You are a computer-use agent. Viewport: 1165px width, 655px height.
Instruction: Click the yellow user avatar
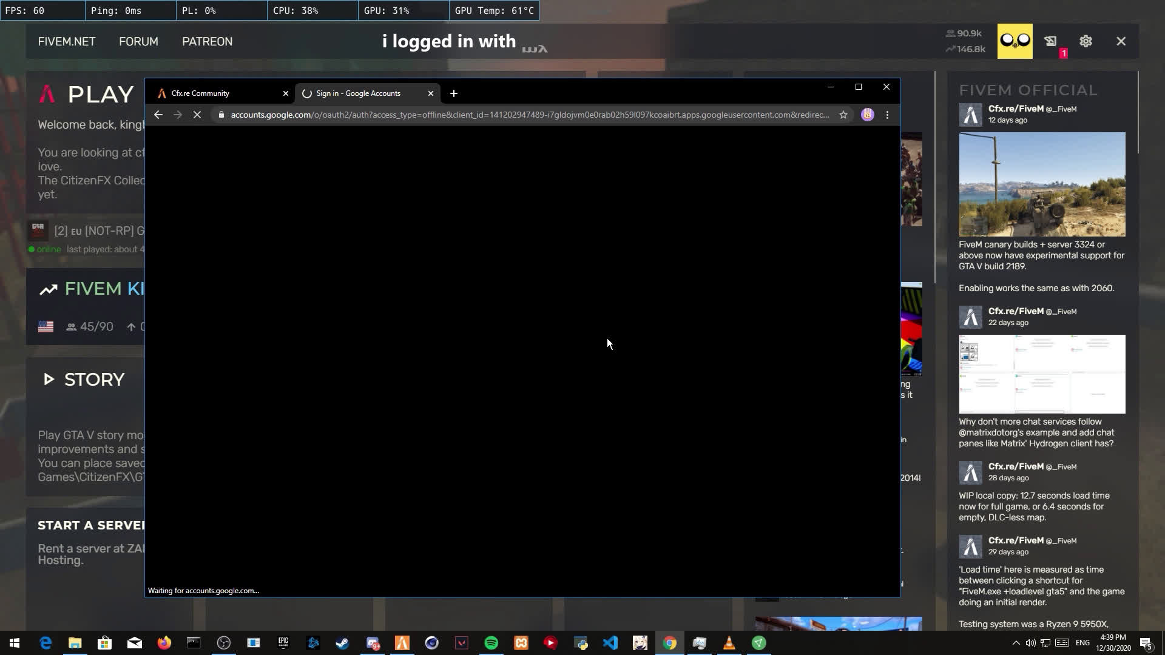pos(1015,41)
